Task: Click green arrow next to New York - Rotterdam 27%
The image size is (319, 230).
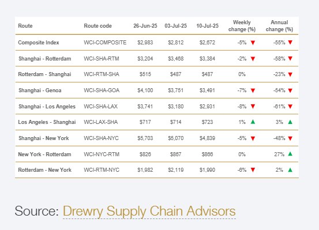Action: (290, 154)
